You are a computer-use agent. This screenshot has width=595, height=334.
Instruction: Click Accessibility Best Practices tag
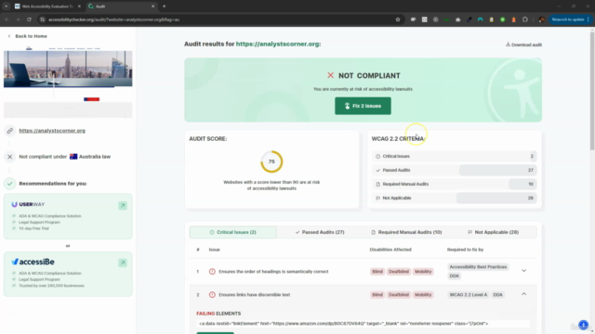(x=478, y=267)
